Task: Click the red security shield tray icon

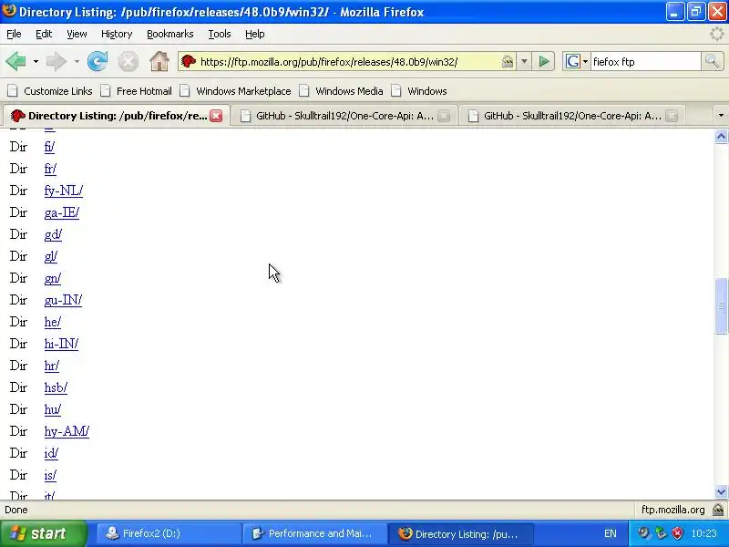Action: tap(678, 533)
